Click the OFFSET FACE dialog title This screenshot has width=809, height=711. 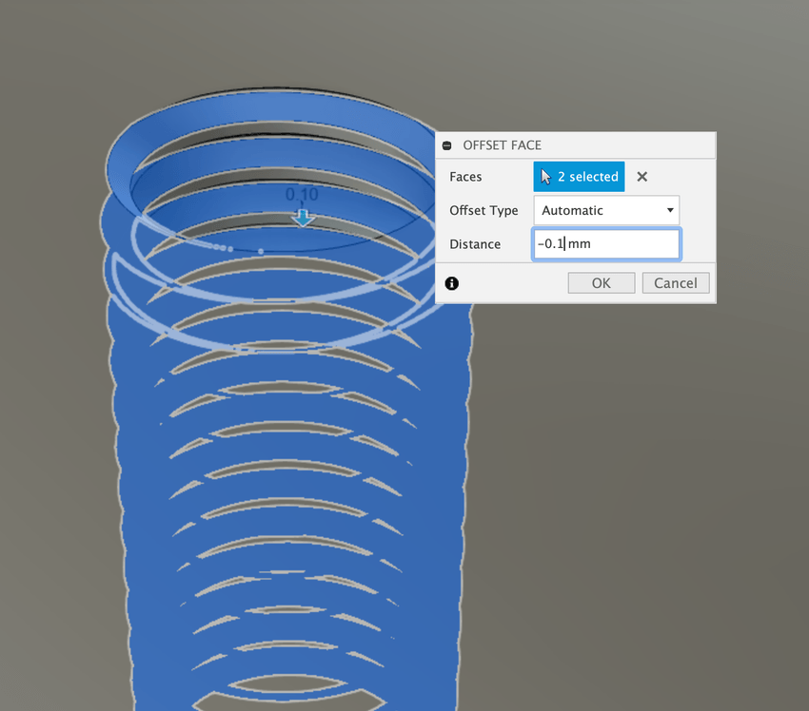(x=502, y=145)
